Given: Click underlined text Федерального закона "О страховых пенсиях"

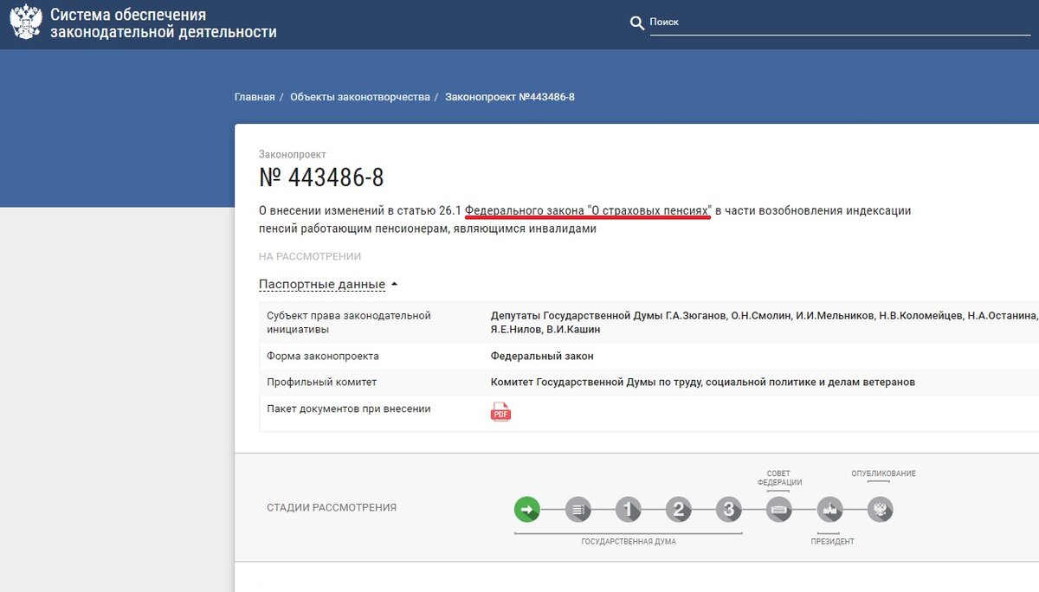Looking at the screenshot, I should (x=588, y=210).
